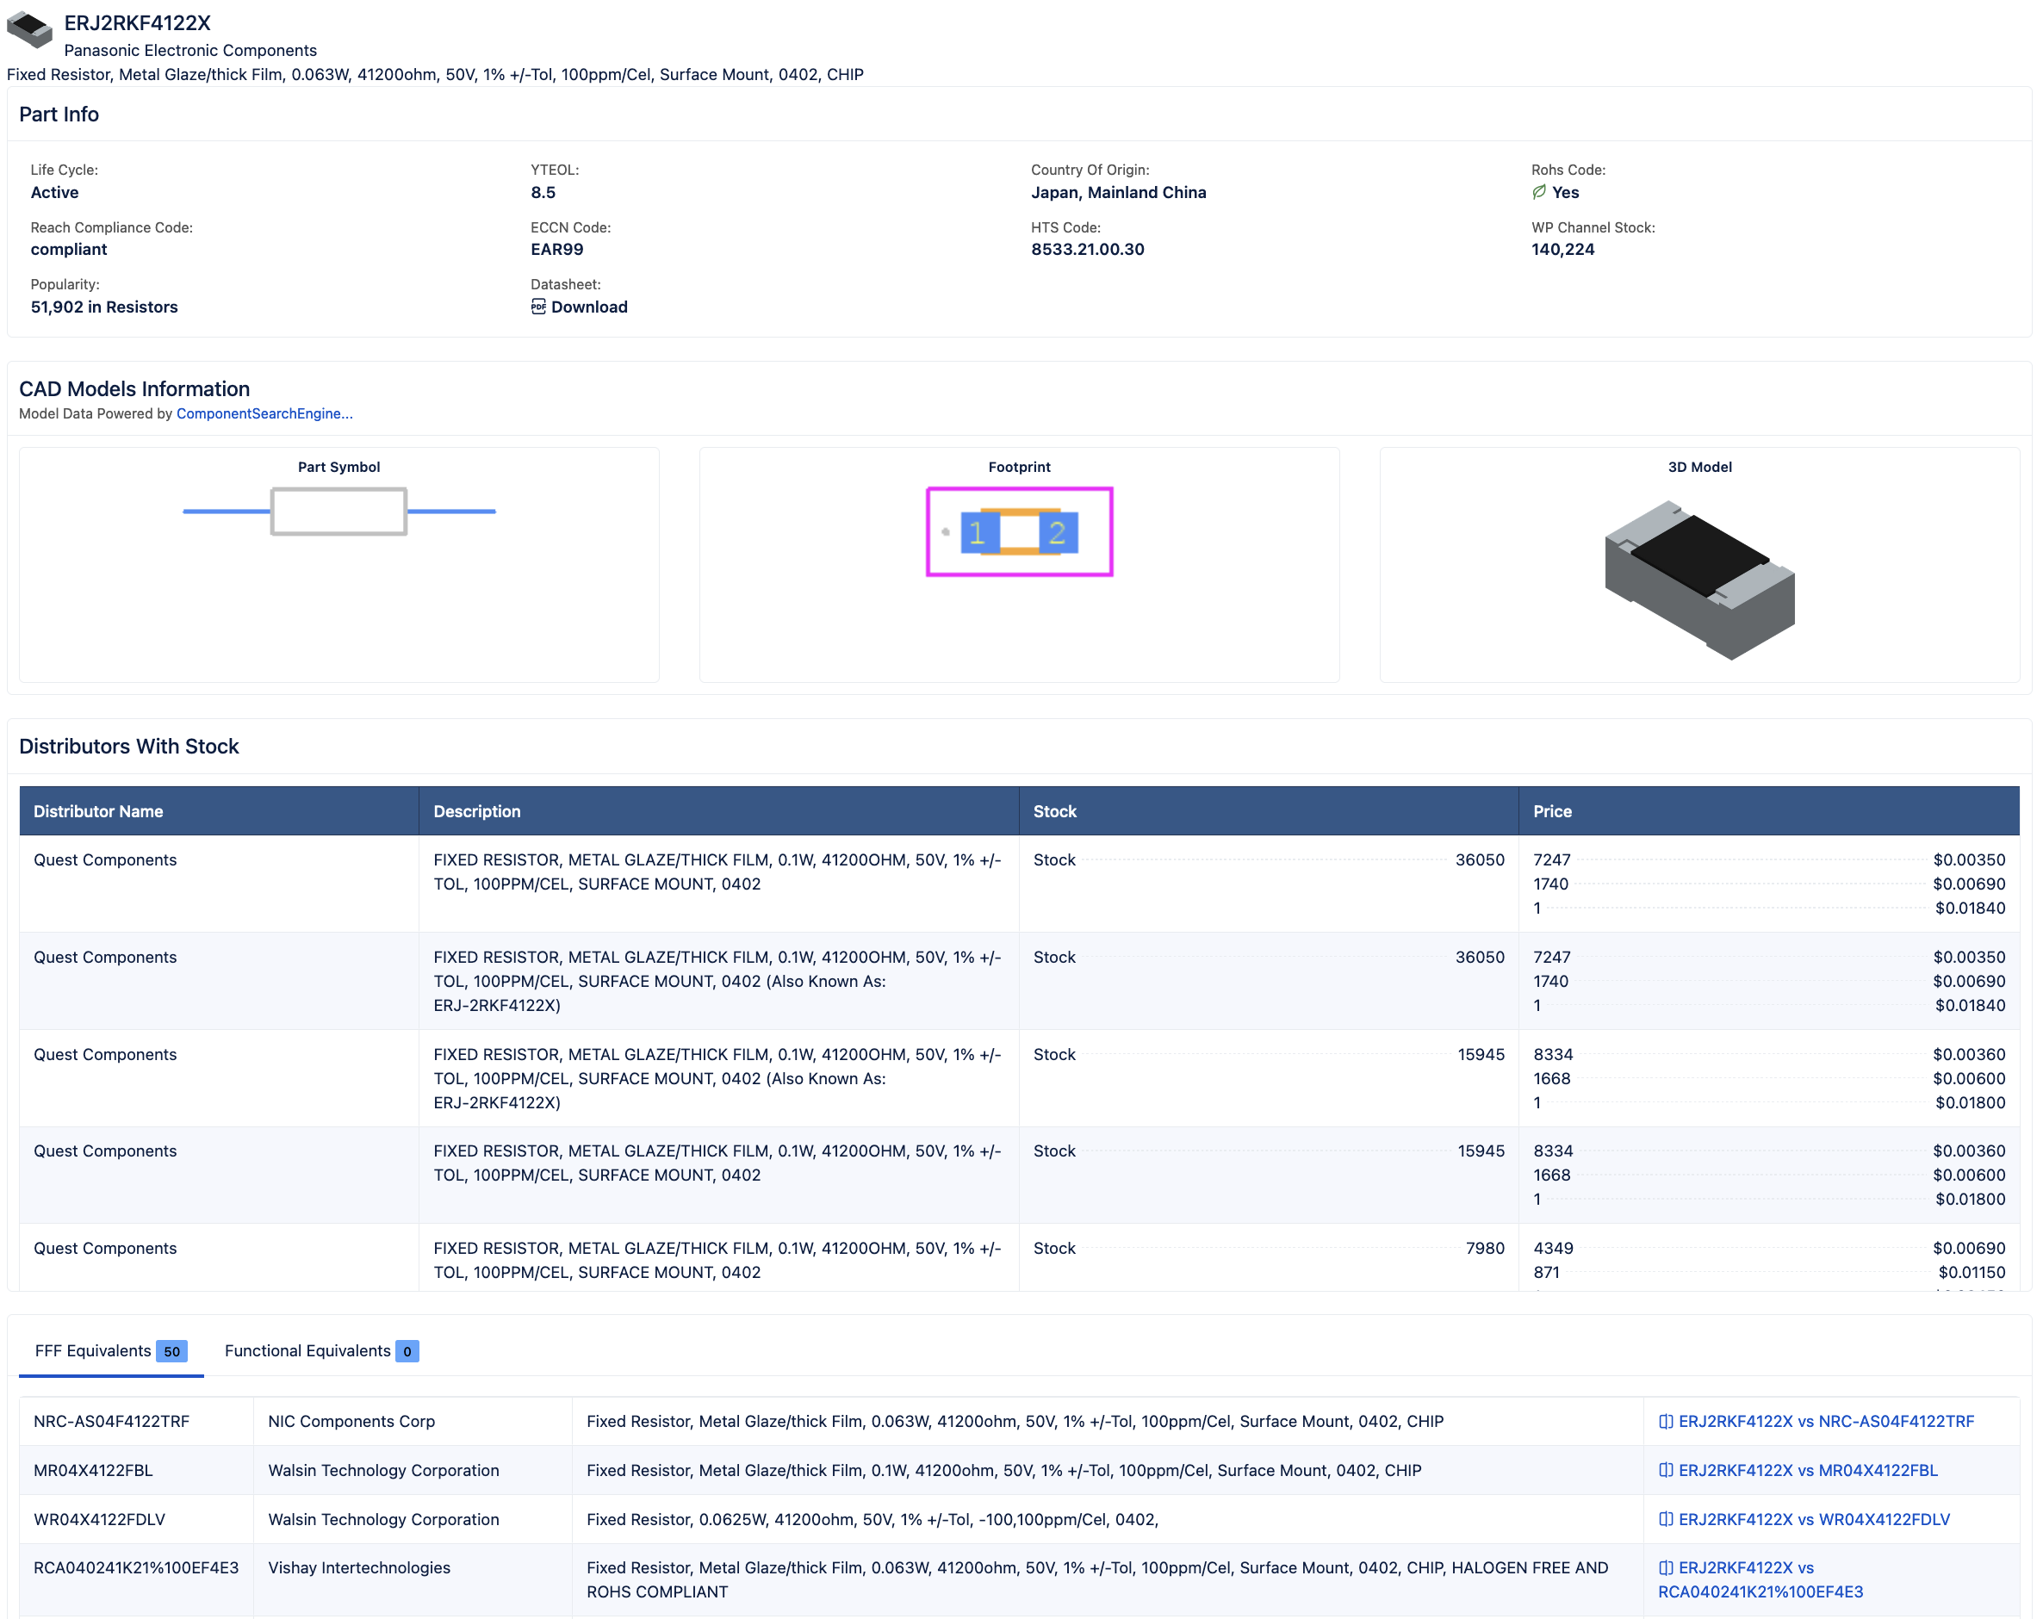2043x1619 pixels.
Task: Click the HTS Code 8533.21.00.30
Action: pos(1088,249)
